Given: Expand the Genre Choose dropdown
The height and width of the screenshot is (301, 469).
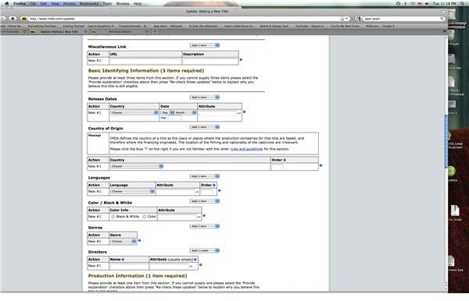Looking at the screenshot, I should coord(124,241).
